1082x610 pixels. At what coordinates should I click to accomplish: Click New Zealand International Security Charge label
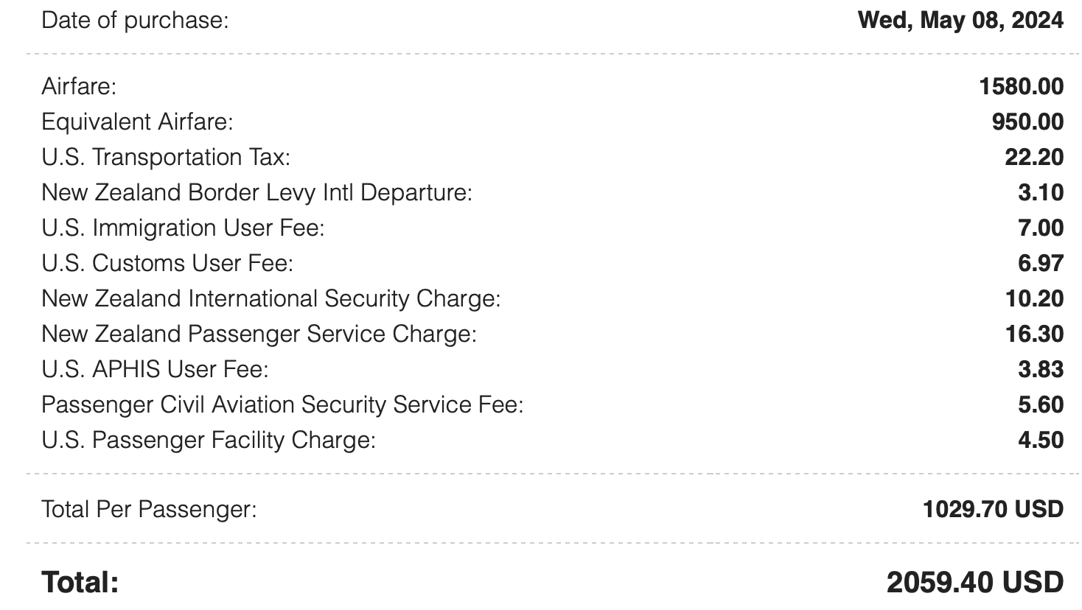click(x=270, y=298)
